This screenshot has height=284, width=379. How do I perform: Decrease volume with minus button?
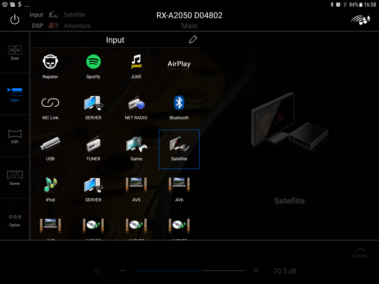point(123,271)
